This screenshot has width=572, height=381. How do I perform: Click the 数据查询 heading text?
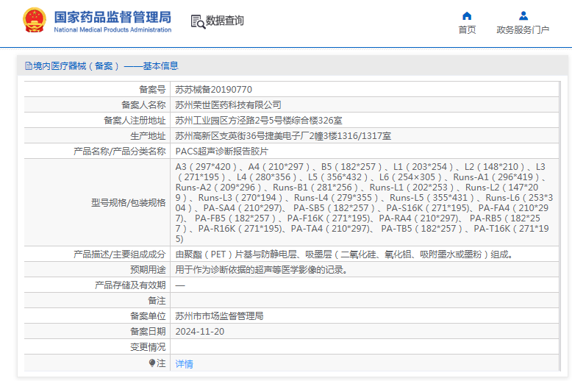tap(225, 21)
